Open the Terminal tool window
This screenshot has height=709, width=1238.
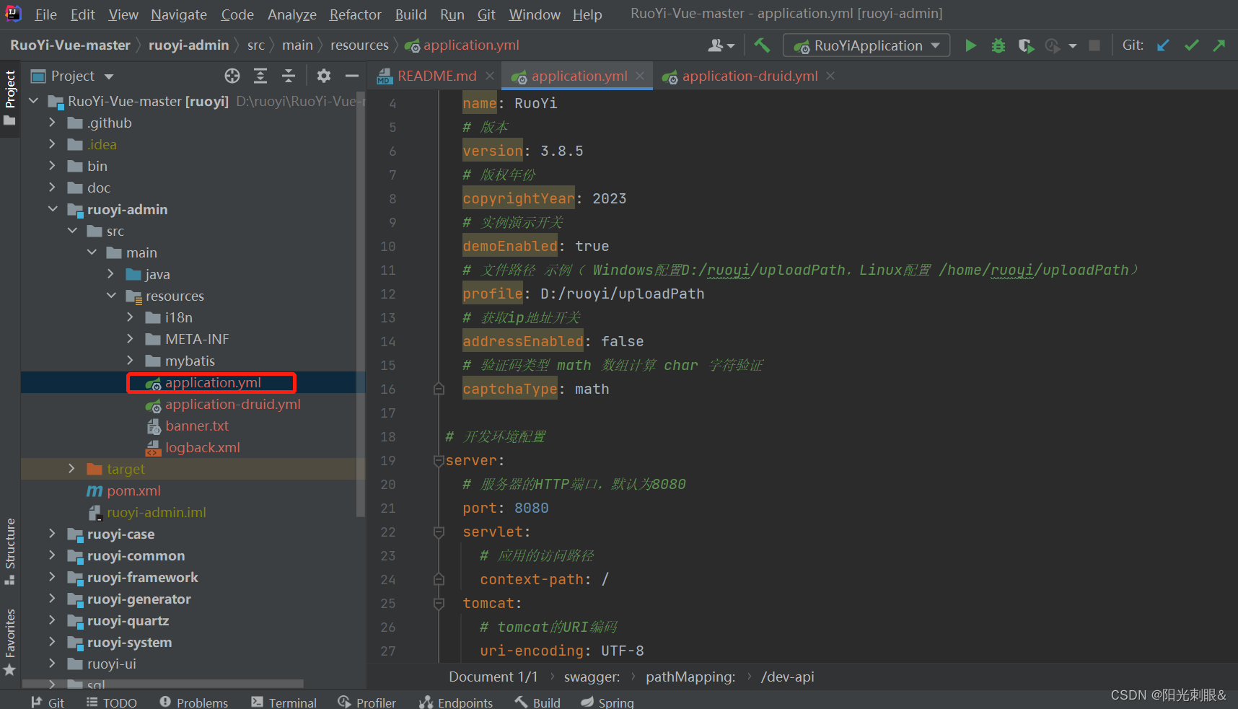click(x=284, y=703)
